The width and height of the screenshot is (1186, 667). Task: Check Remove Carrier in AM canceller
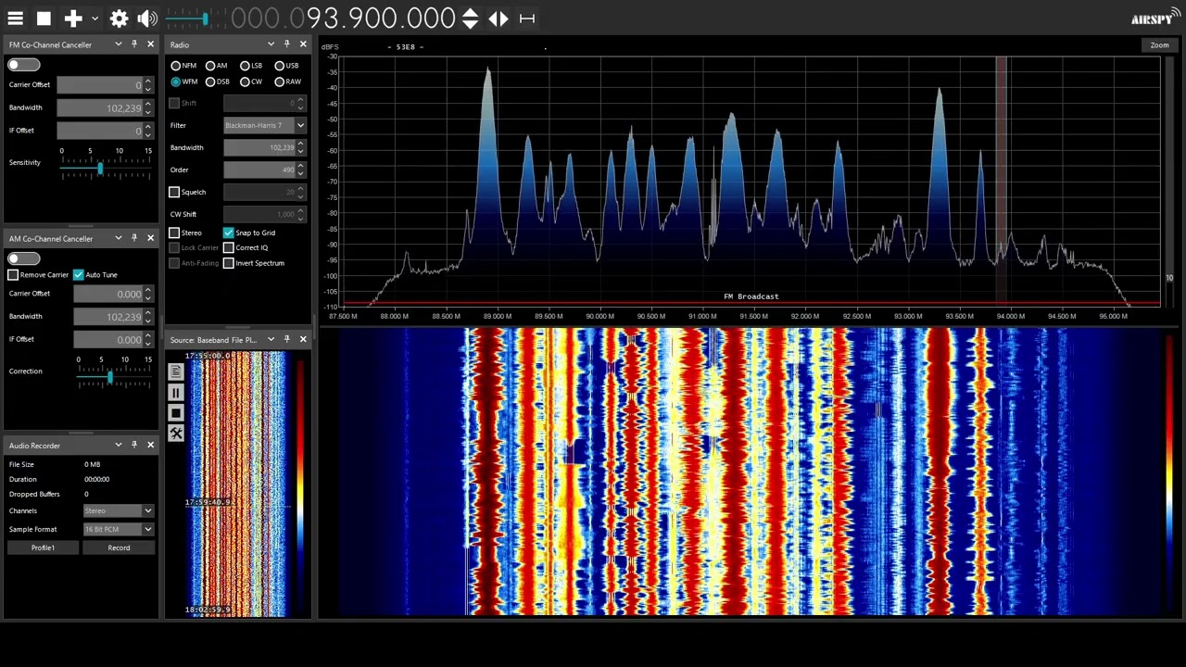(x=13, y=275)
